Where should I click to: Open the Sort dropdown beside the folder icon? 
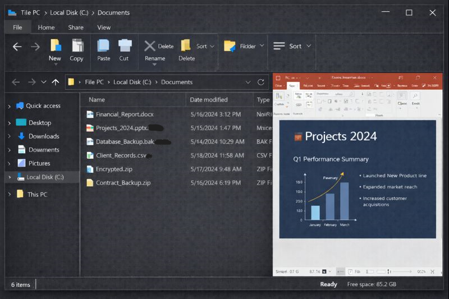click(x=205, y=47)
